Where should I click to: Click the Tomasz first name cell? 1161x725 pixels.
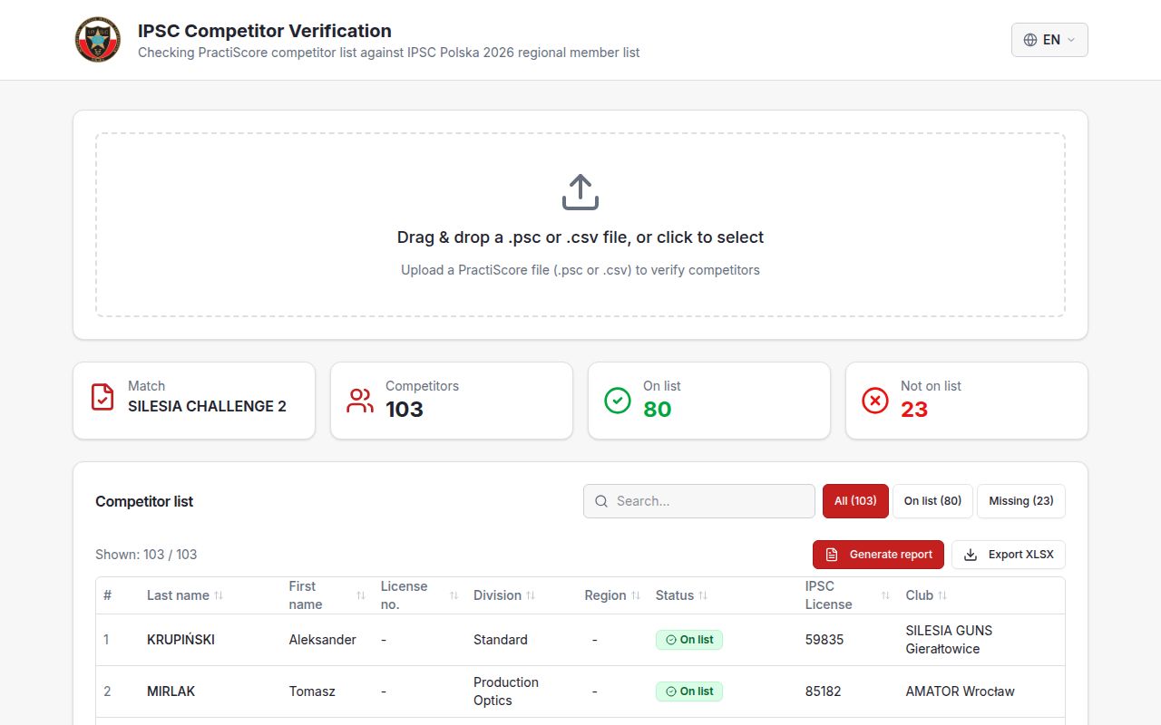(312, 691)
